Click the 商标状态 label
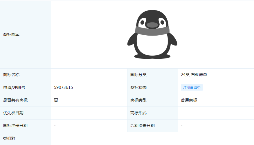 (x=138, y=87)
